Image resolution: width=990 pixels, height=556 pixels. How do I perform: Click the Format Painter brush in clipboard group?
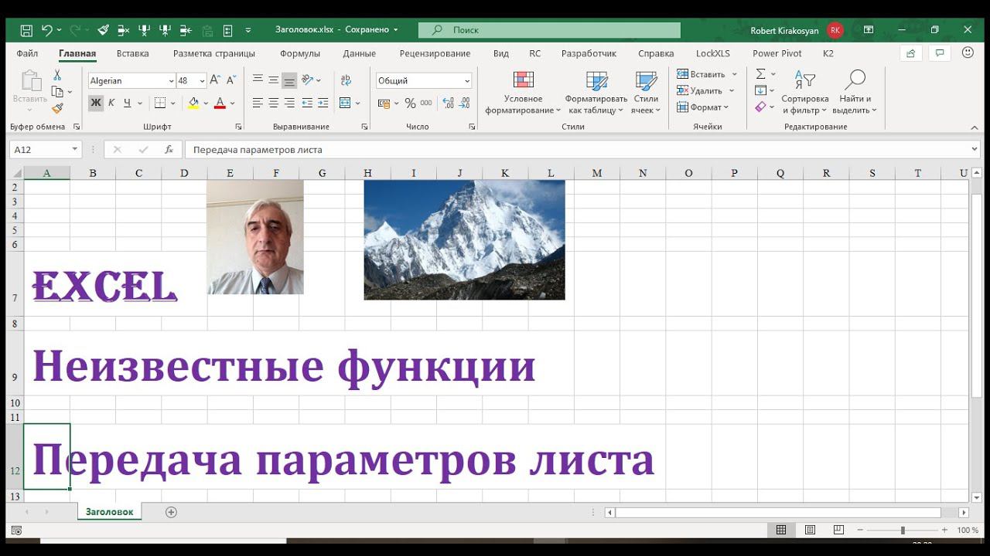point(56,109)
